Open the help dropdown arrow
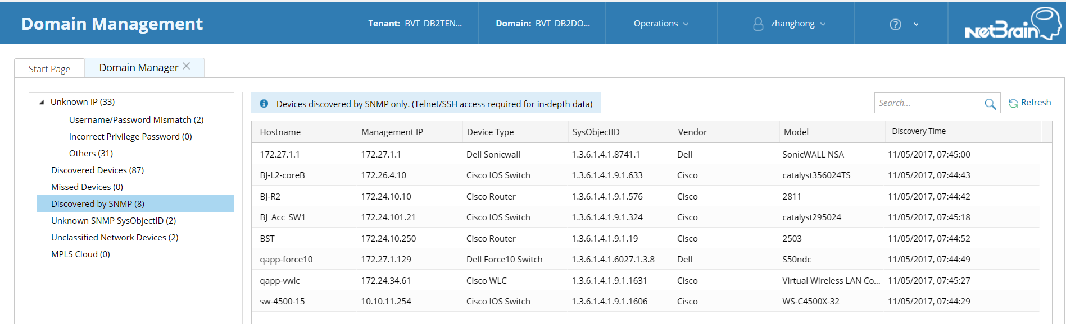This screenshot has height=324, width=1066. click(x=916, y=24)
